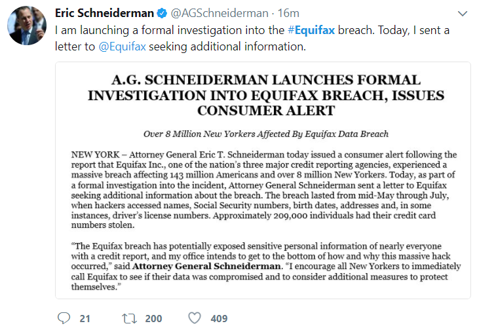Click the 'NEW YORK – Attorney General' paragraph in the image
The width and height of the screenshot is (477, 330).
tap(264, 190)
